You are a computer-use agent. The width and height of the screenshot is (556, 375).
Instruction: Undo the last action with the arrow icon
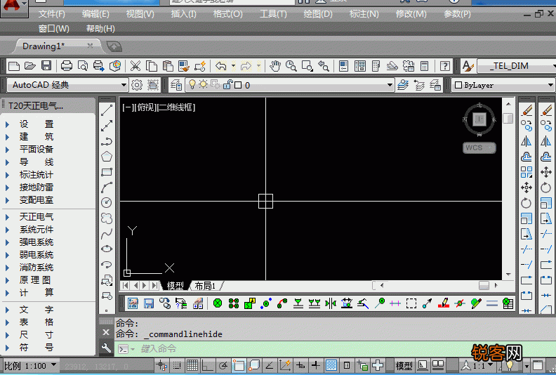click(x=221, y=66)
